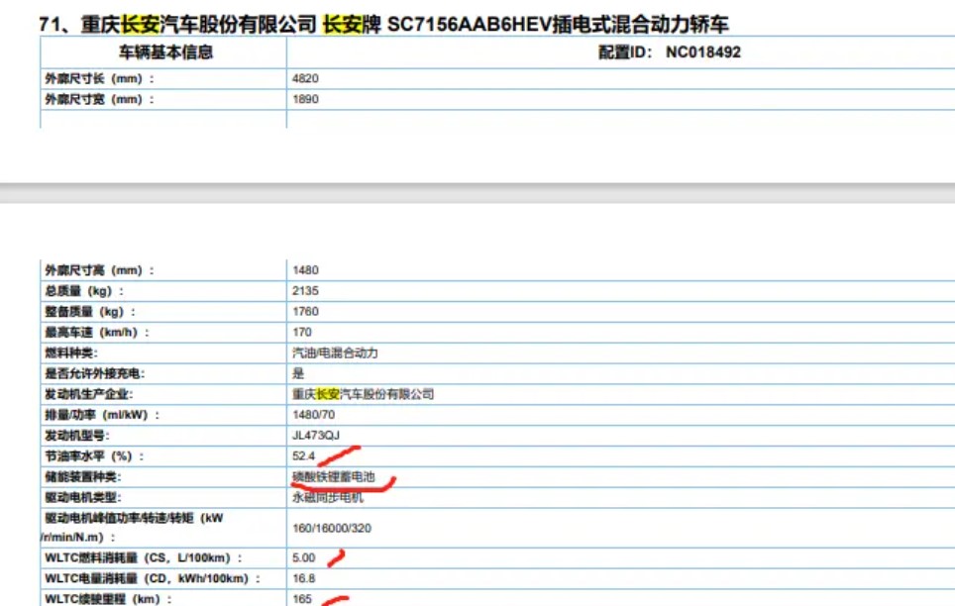Viewport: 955px width, 606px height.
Task: Click the width value '1890'
Action: click(x=305, y=99)
